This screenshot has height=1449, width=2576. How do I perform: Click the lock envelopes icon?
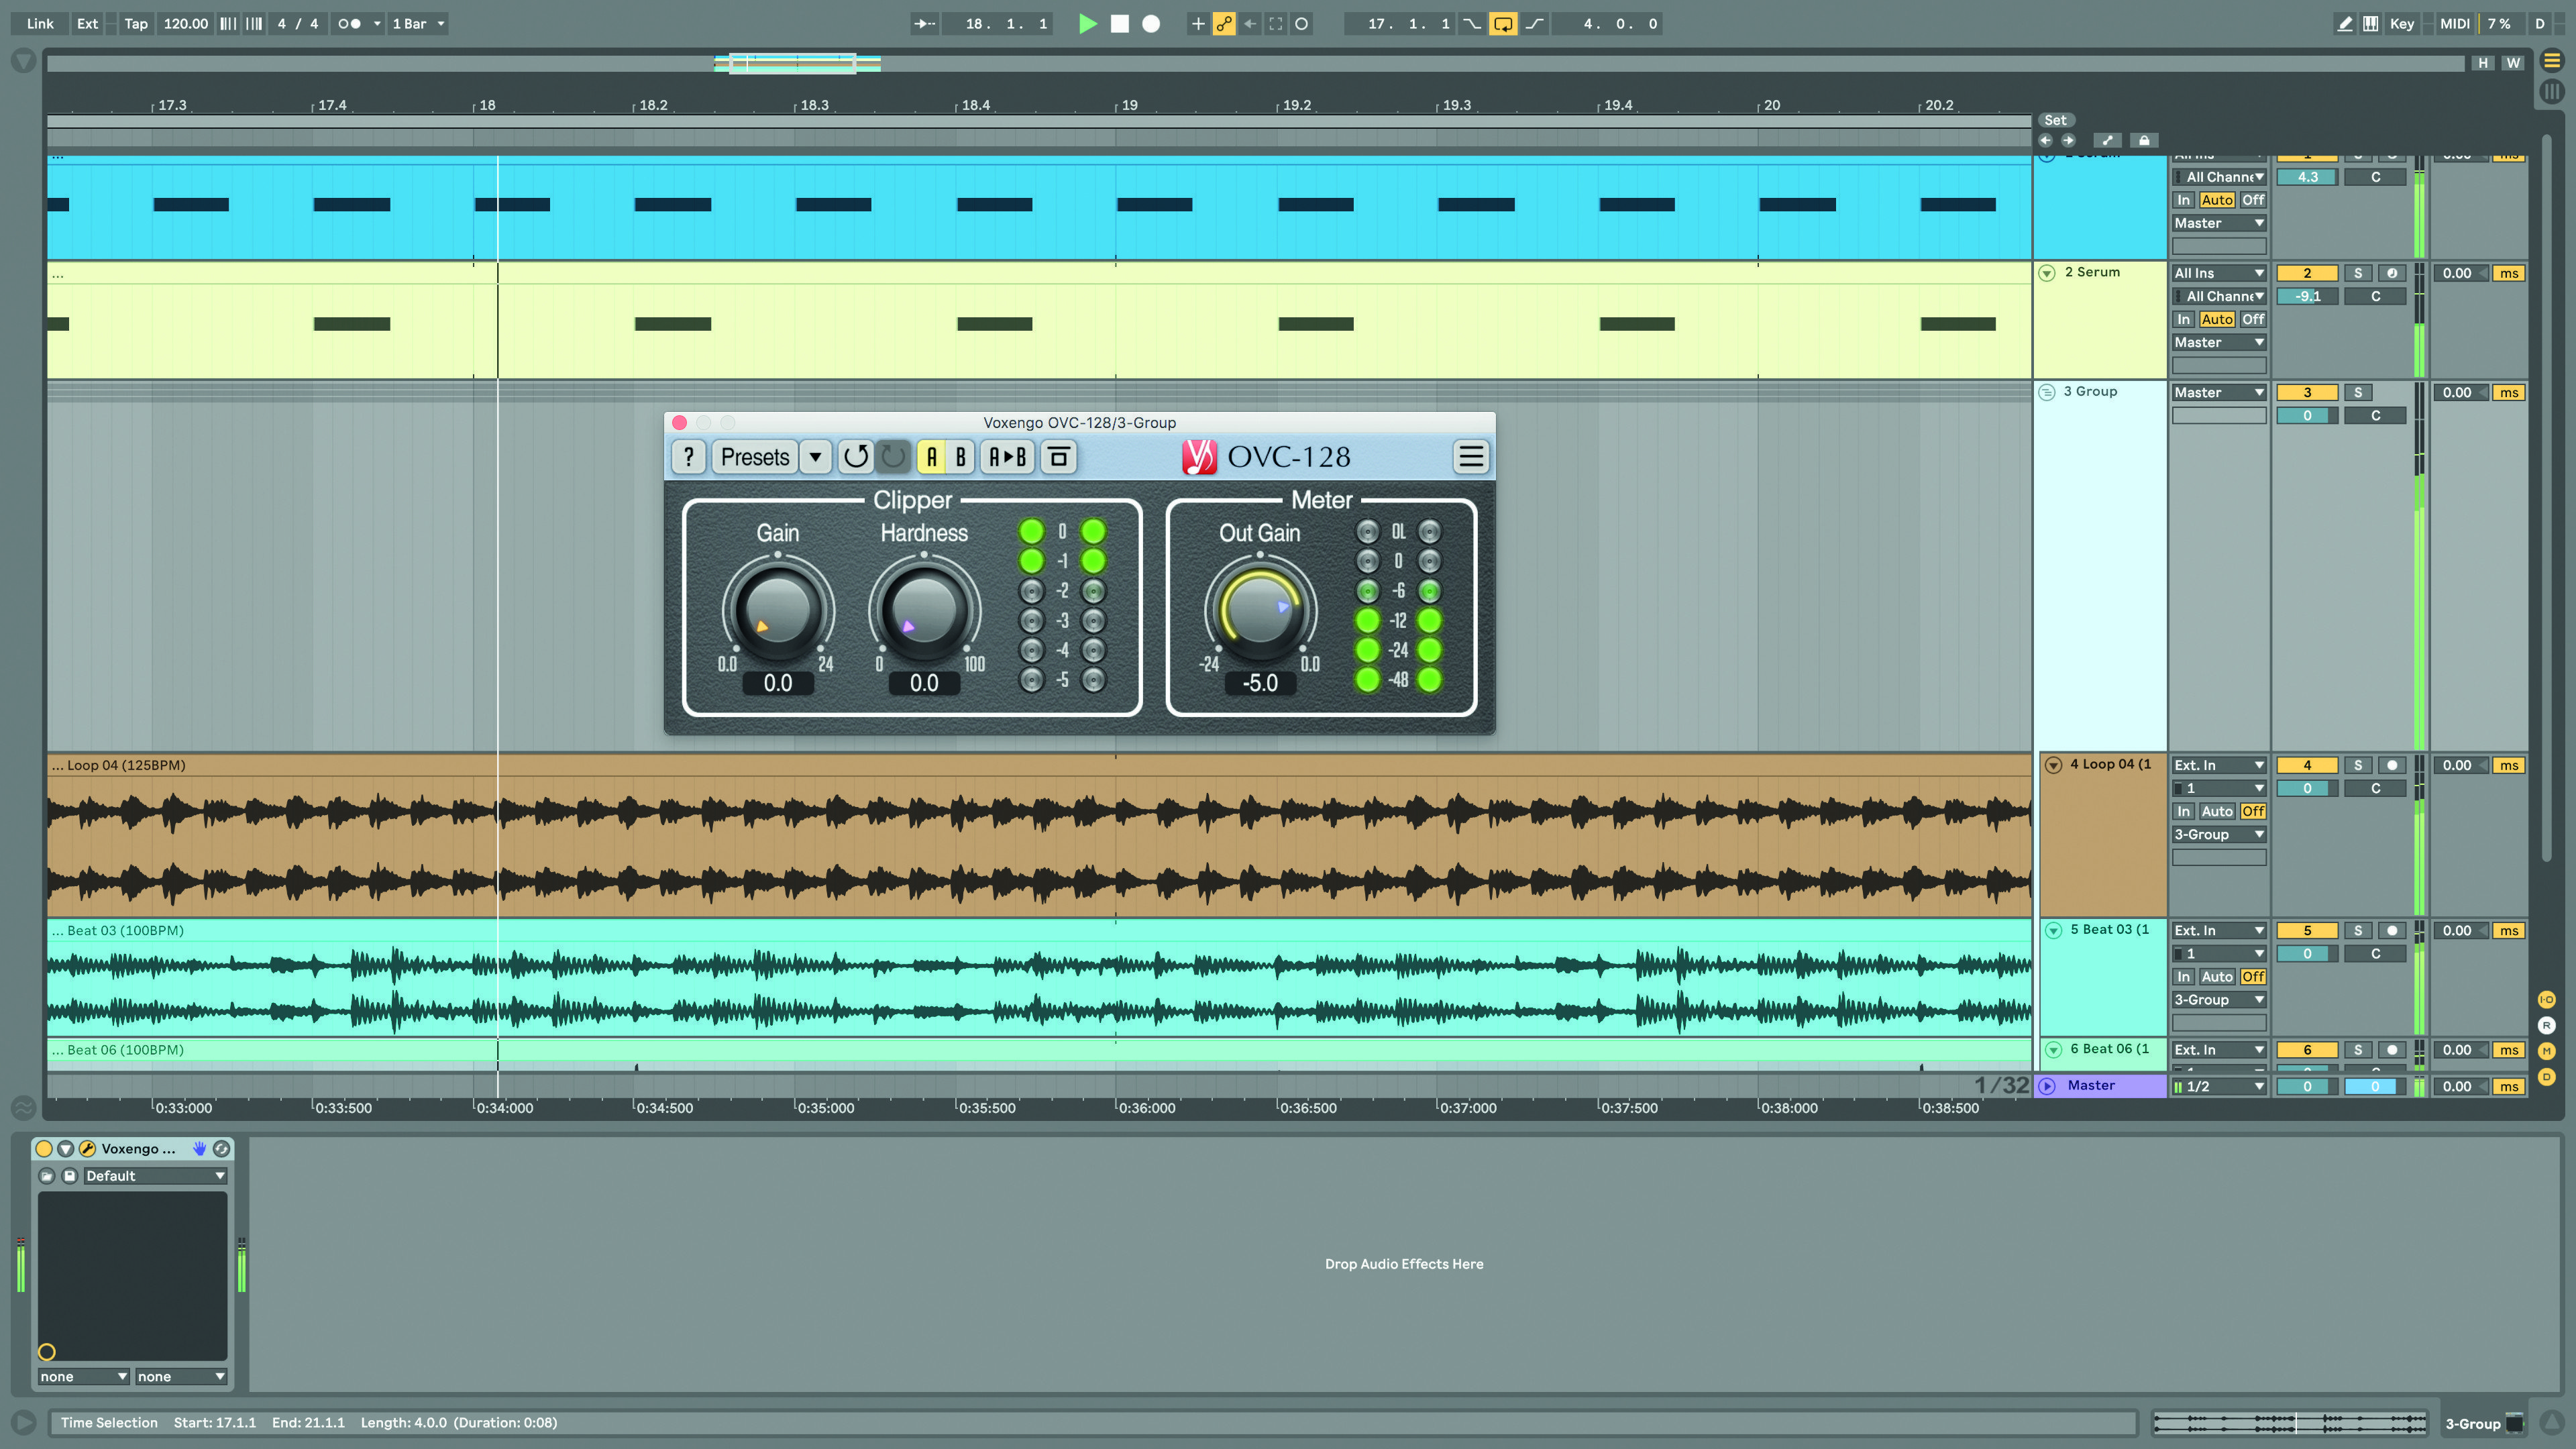(2143, 140)
